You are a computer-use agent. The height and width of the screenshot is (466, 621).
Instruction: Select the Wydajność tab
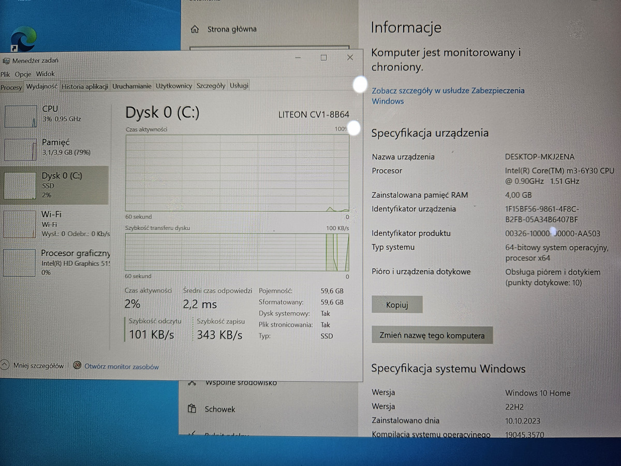pyautogui.click(x=42, y=86)
